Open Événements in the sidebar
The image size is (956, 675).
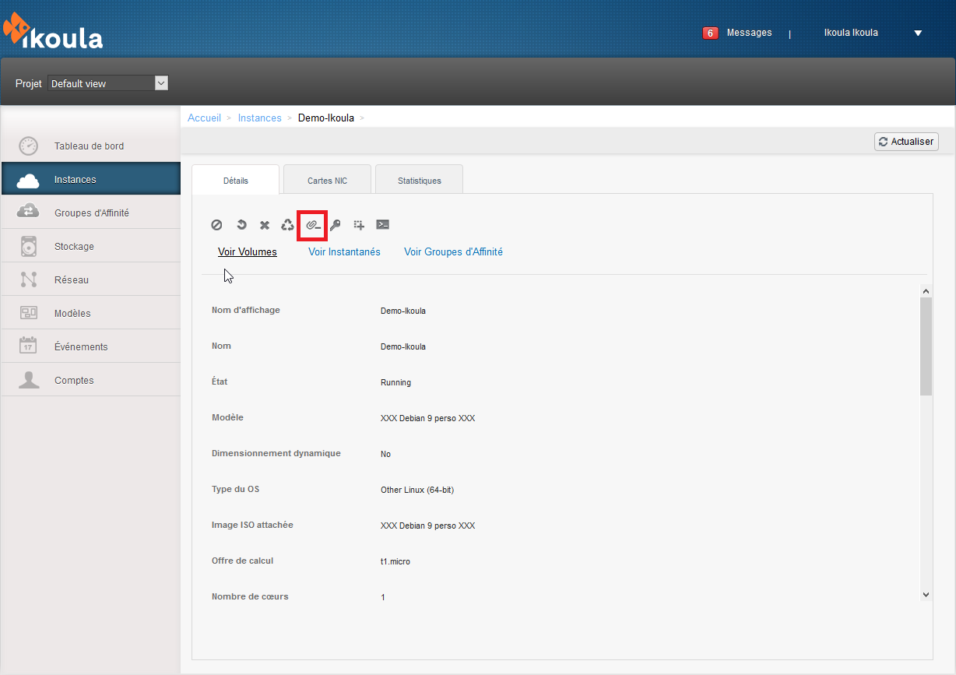point(90,346)
